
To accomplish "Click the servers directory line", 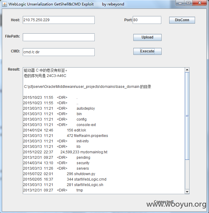I will (x=56, y=168).
